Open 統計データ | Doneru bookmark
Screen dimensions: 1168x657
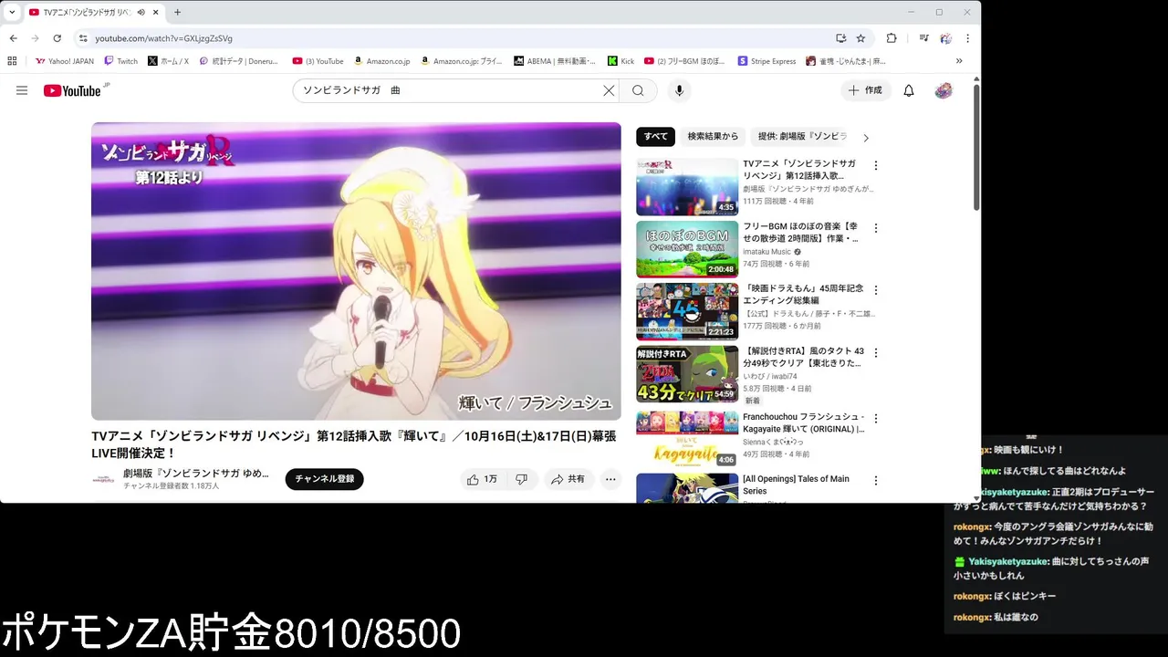tap(238, 61)
